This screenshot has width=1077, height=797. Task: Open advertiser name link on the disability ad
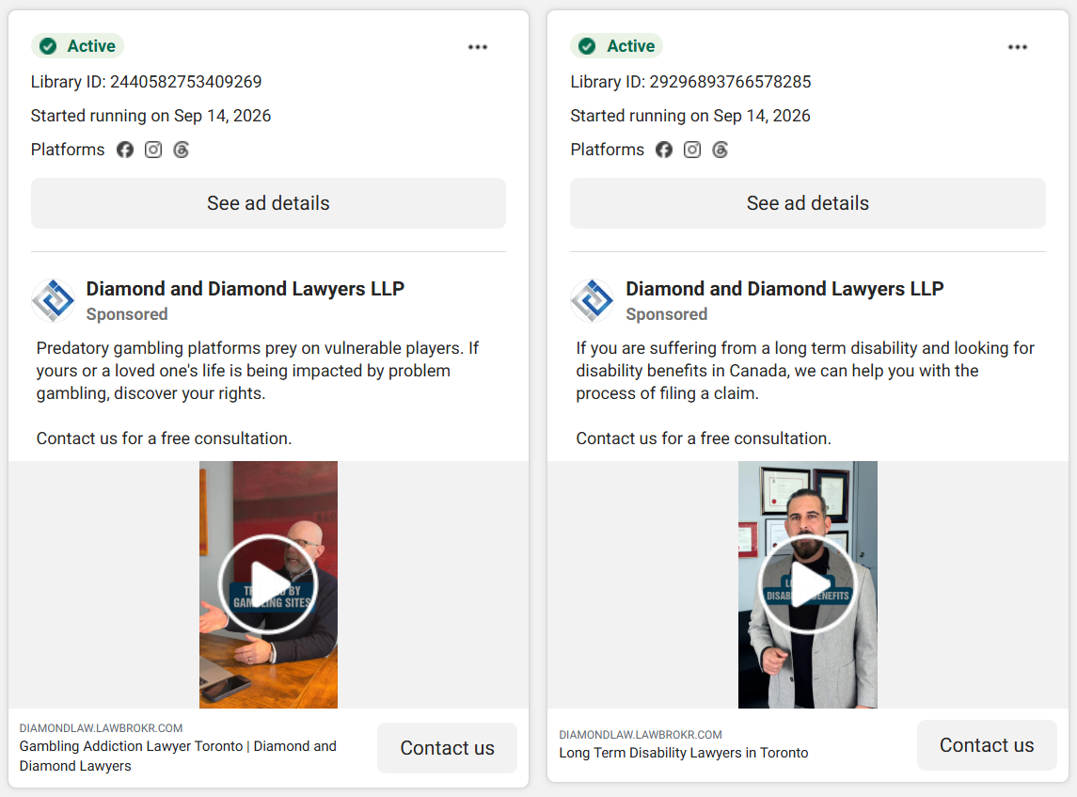(x=784, y=289)
